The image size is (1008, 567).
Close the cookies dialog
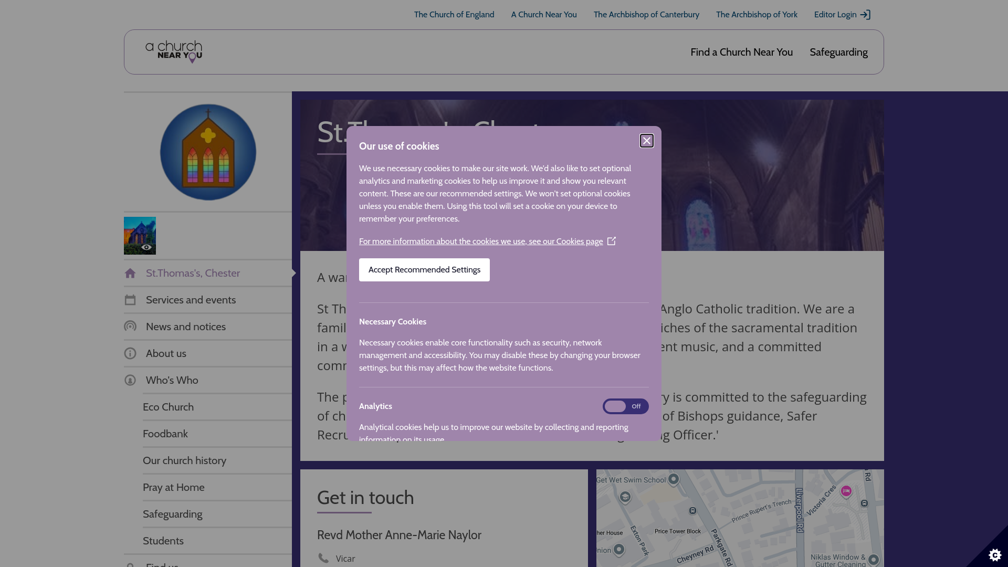[x=647, y=141]
